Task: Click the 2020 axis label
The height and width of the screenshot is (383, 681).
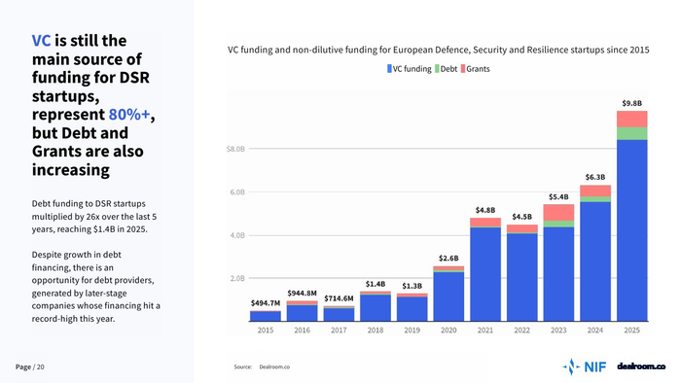Action: coord(448,331)
